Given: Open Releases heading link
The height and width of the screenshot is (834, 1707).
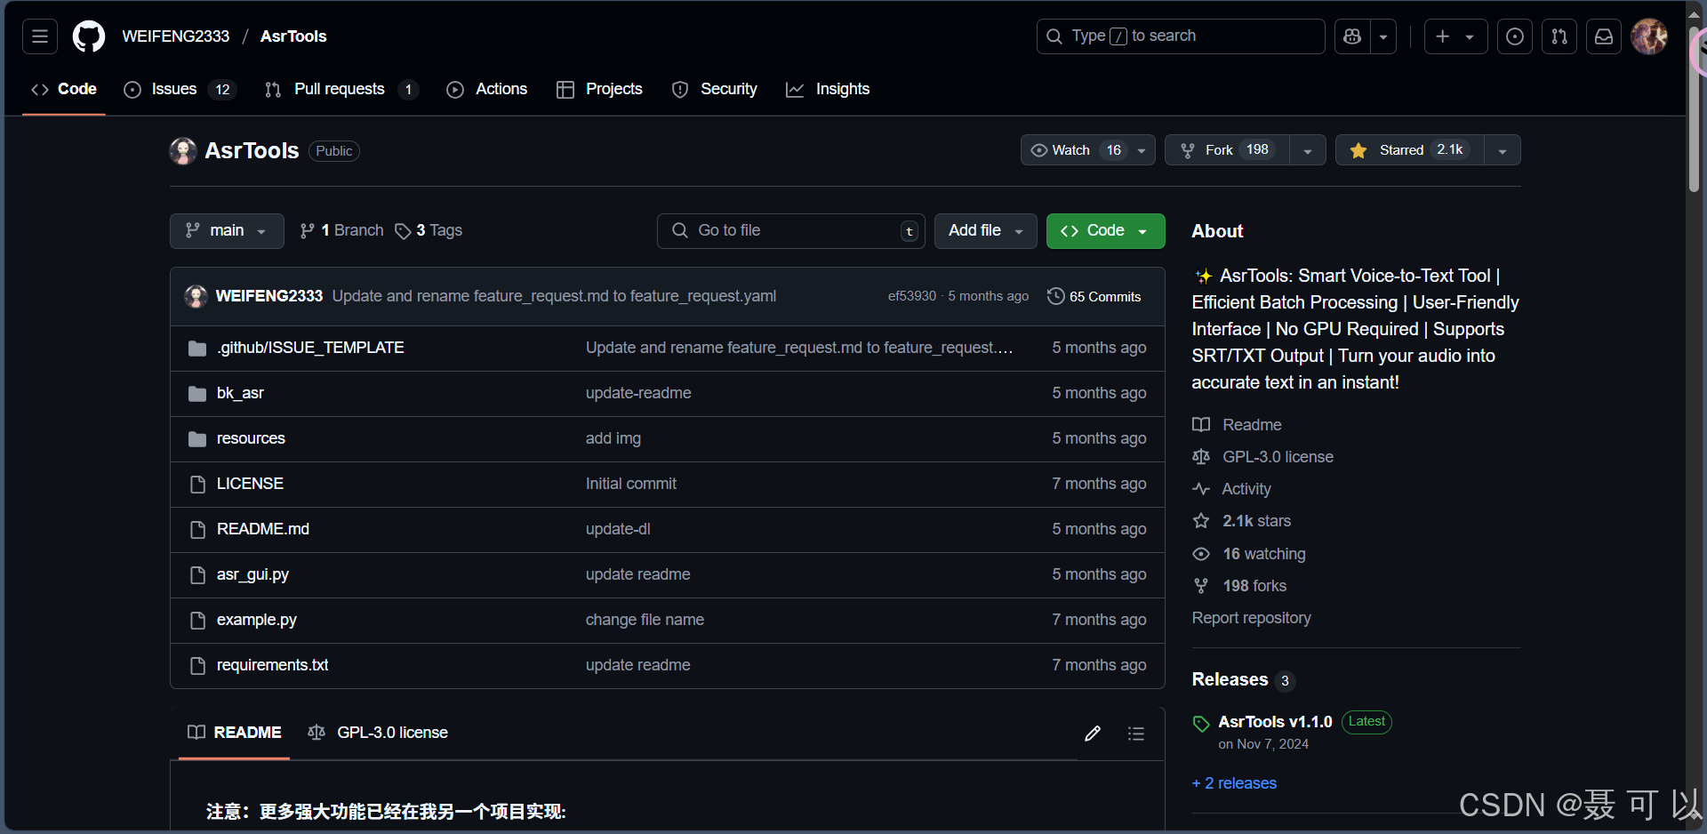Looking at the screenshot, I should 1243,679.
